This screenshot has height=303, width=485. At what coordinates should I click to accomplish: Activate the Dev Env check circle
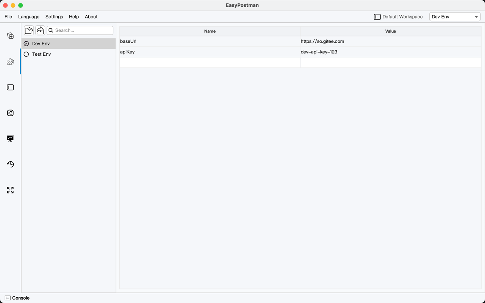(x=26, y=44)
